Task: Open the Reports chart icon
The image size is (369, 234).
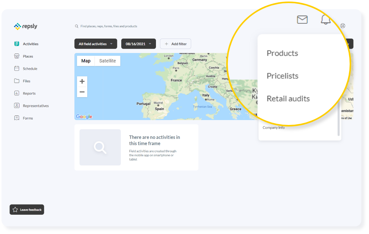Action: point(17,93)
